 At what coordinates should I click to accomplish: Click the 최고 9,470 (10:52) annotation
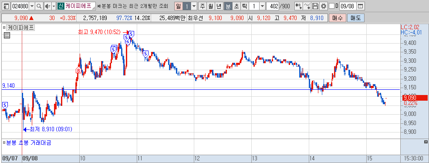pyautogui.click(x=99, y=32)
